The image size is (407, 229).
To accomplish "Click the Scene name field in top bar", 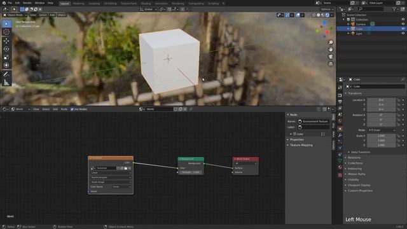I will 336,3.
